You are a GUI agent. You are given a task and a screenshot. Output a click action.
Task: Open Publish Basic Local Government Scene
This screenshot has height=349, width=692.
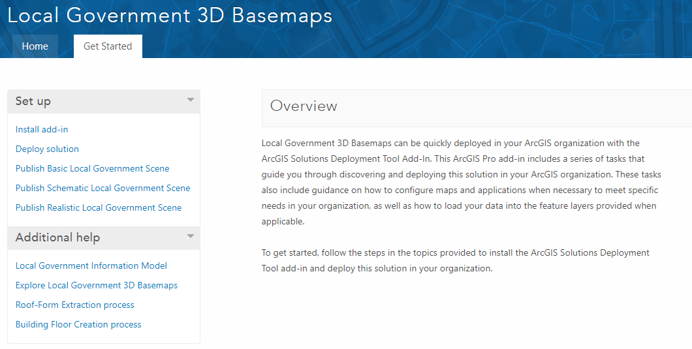point(92,168)
